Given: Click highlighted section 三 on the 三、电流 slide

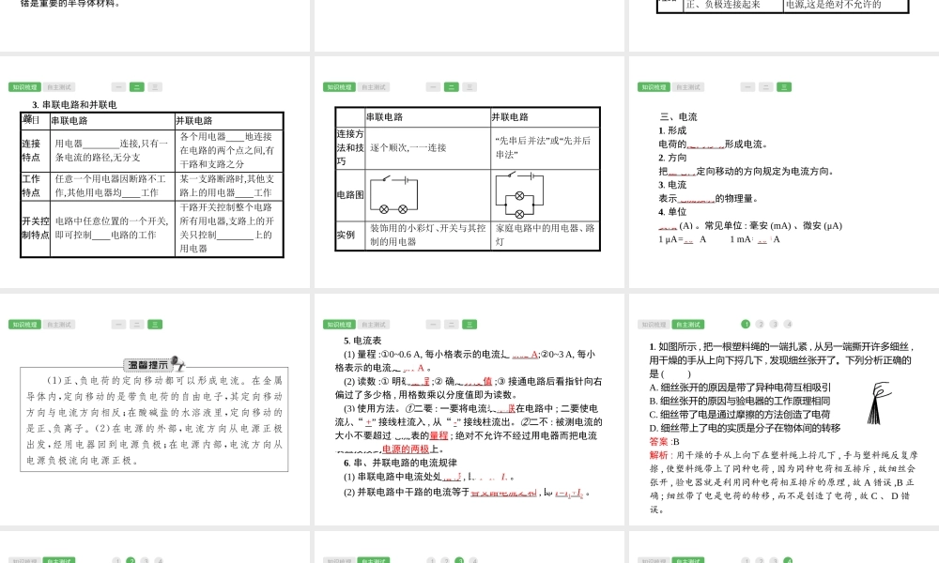Looking at the screenshot, I should point(783,87).
